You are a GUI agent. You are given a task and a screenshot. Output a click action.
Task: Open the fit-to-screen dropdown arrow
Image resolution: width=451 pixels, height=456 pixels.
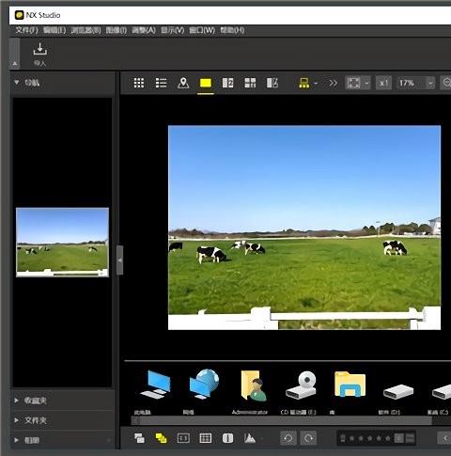coord(366,84)
